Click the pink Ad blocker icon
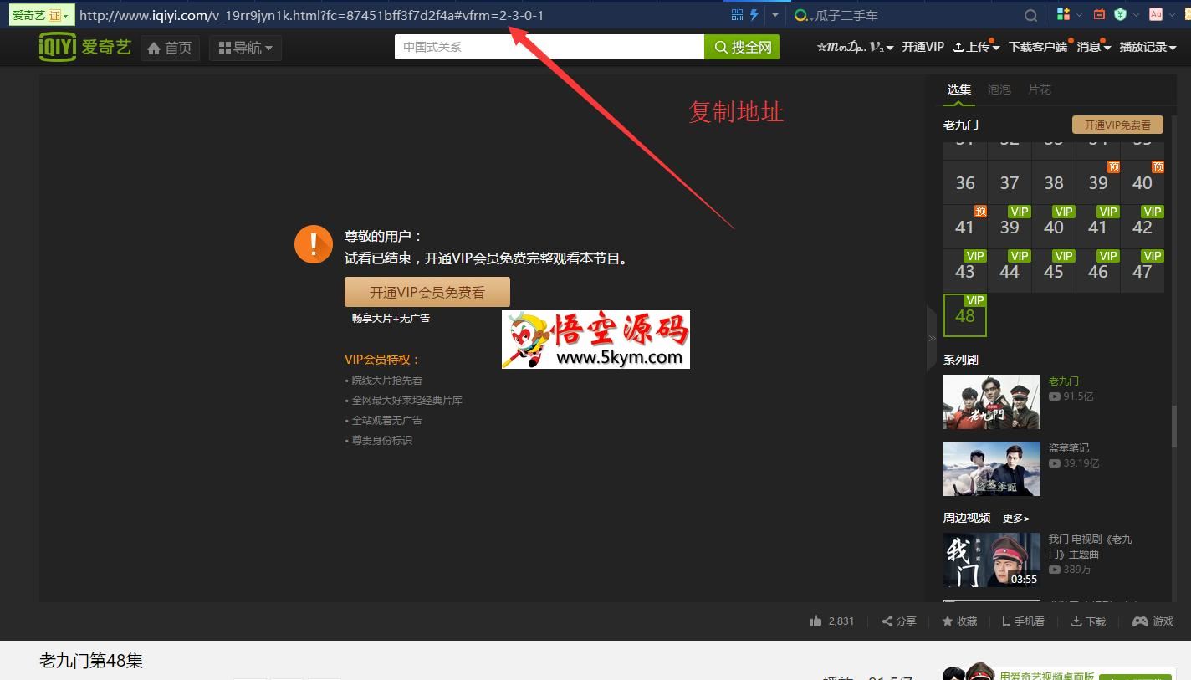 pyautogui.click(x=1156, y=14)
